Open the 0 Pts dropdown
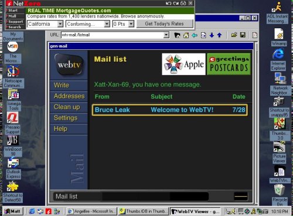Image resolution: width=293 pixels, height=216 pixels. click(131, 24)
